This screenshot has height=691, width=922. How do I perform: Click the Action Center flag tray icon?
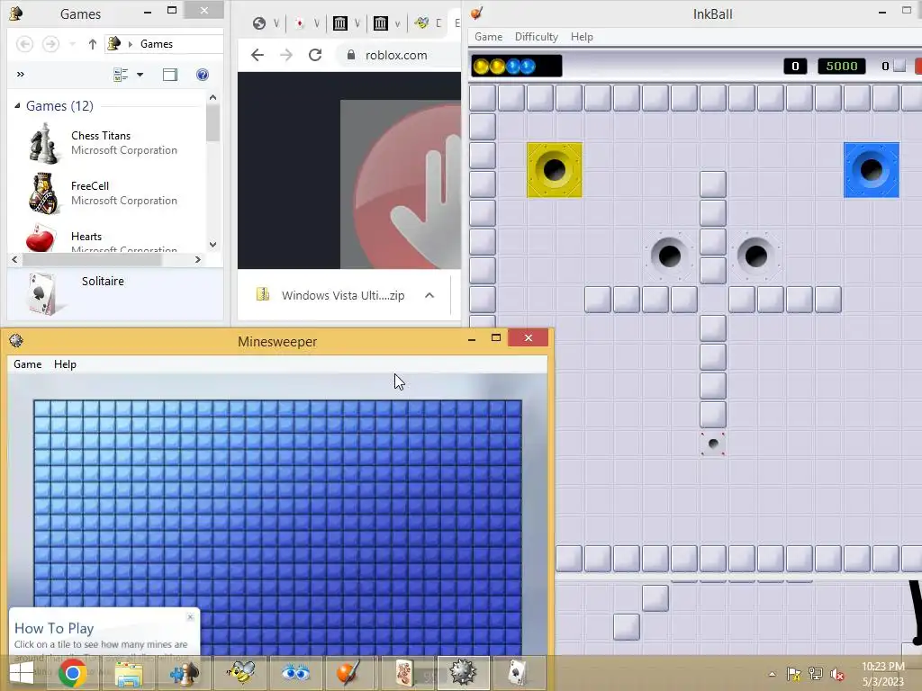(x=793, y=674)
